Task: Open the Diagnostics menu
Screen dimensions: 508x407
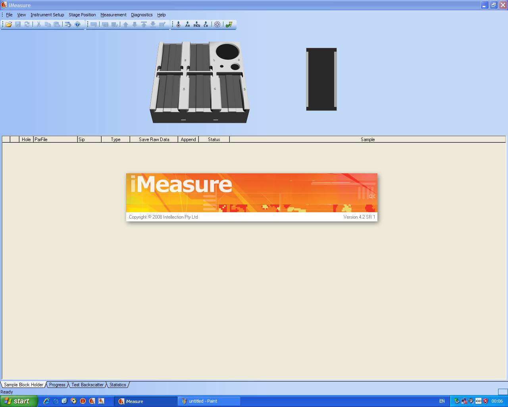Action: pos(142,15)
